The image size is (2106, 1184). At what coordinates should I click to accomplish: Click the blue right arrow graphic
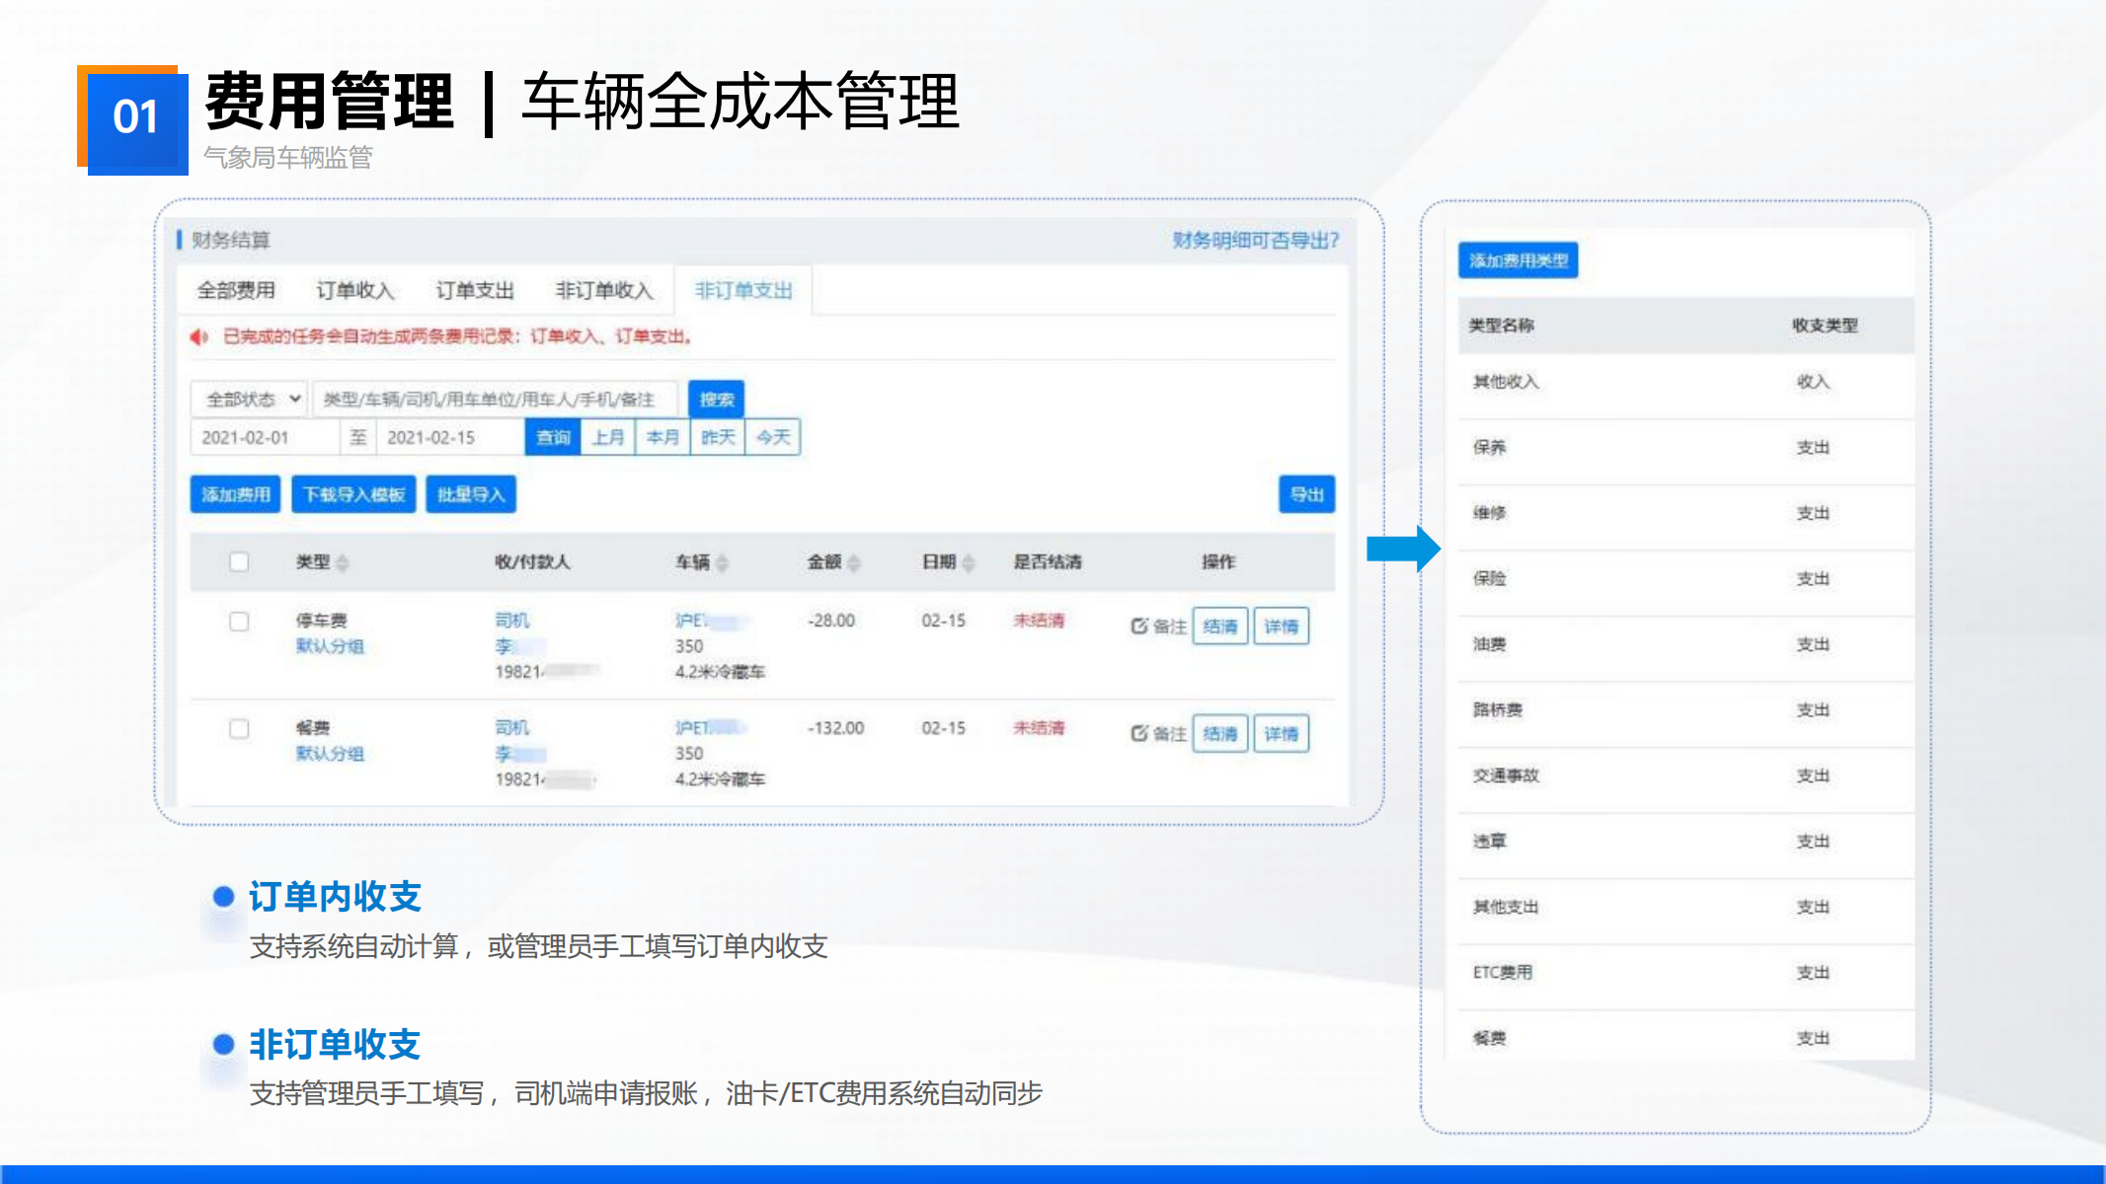coord(1403,549)
